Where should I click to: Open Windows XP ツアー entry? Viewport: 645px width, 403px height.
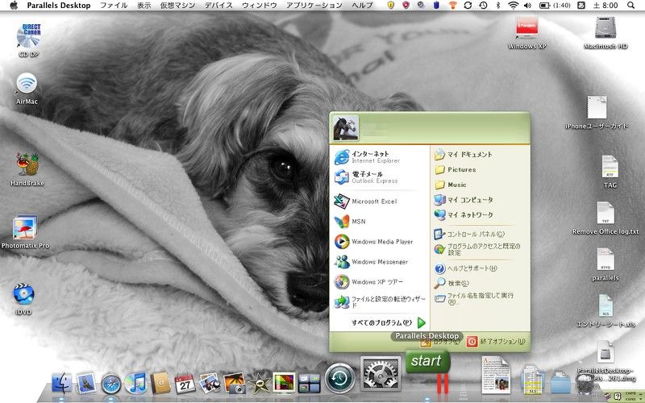click(x=368, y=281)
